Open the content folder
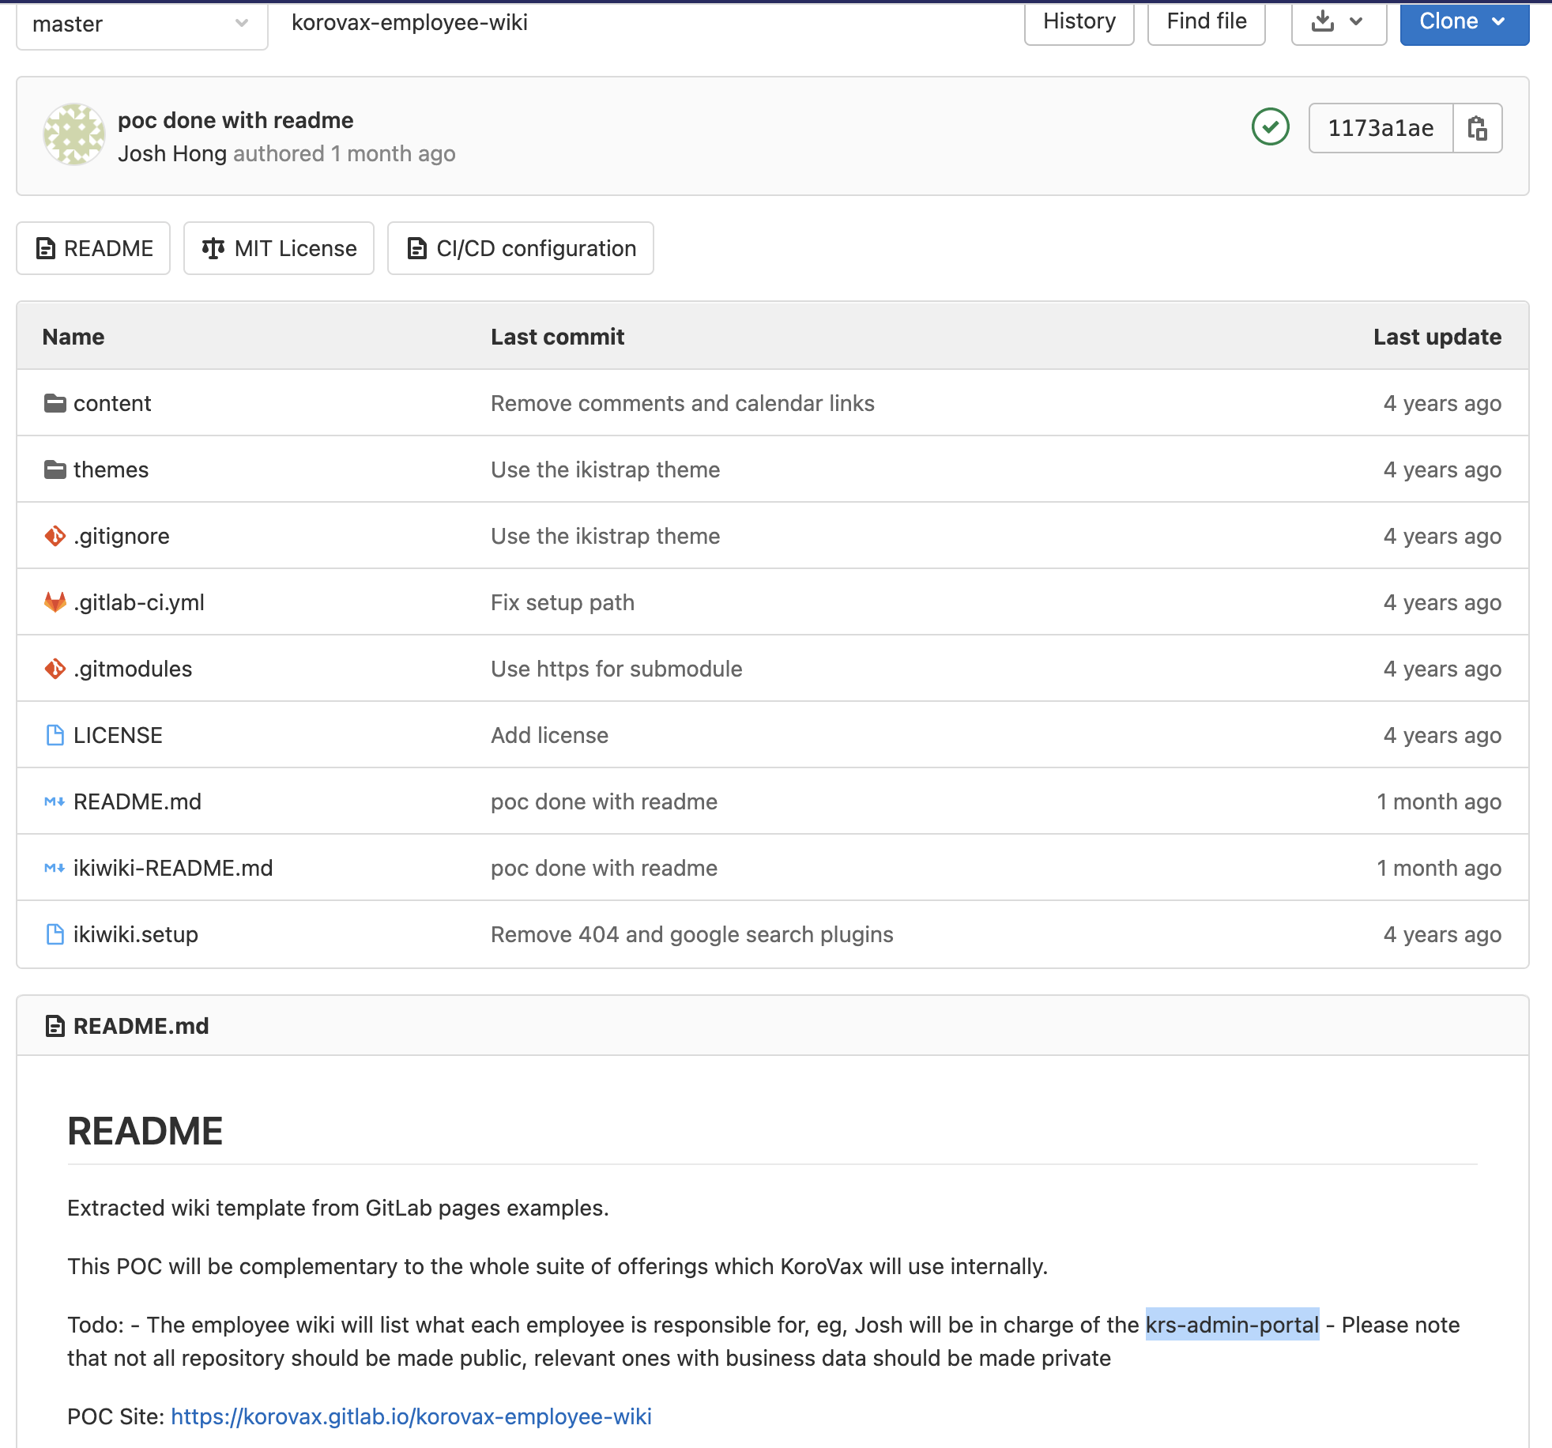The image size is (1552, 1448). (x=112, y=403)
